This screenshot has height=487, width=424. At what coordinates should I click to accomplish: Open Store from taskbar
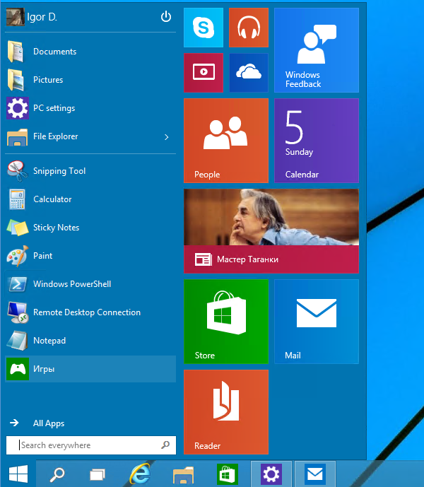[227, 474]
